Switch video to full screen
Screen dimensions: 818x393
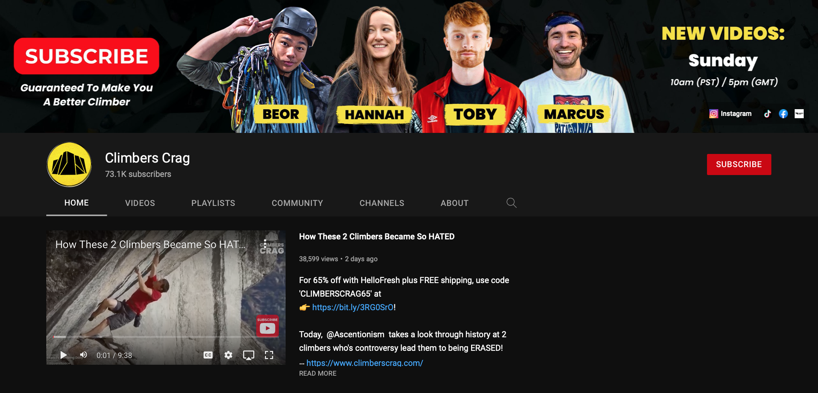269,355
